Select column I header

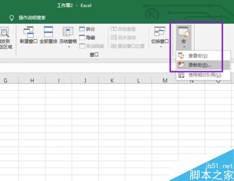tap(58, 80)
